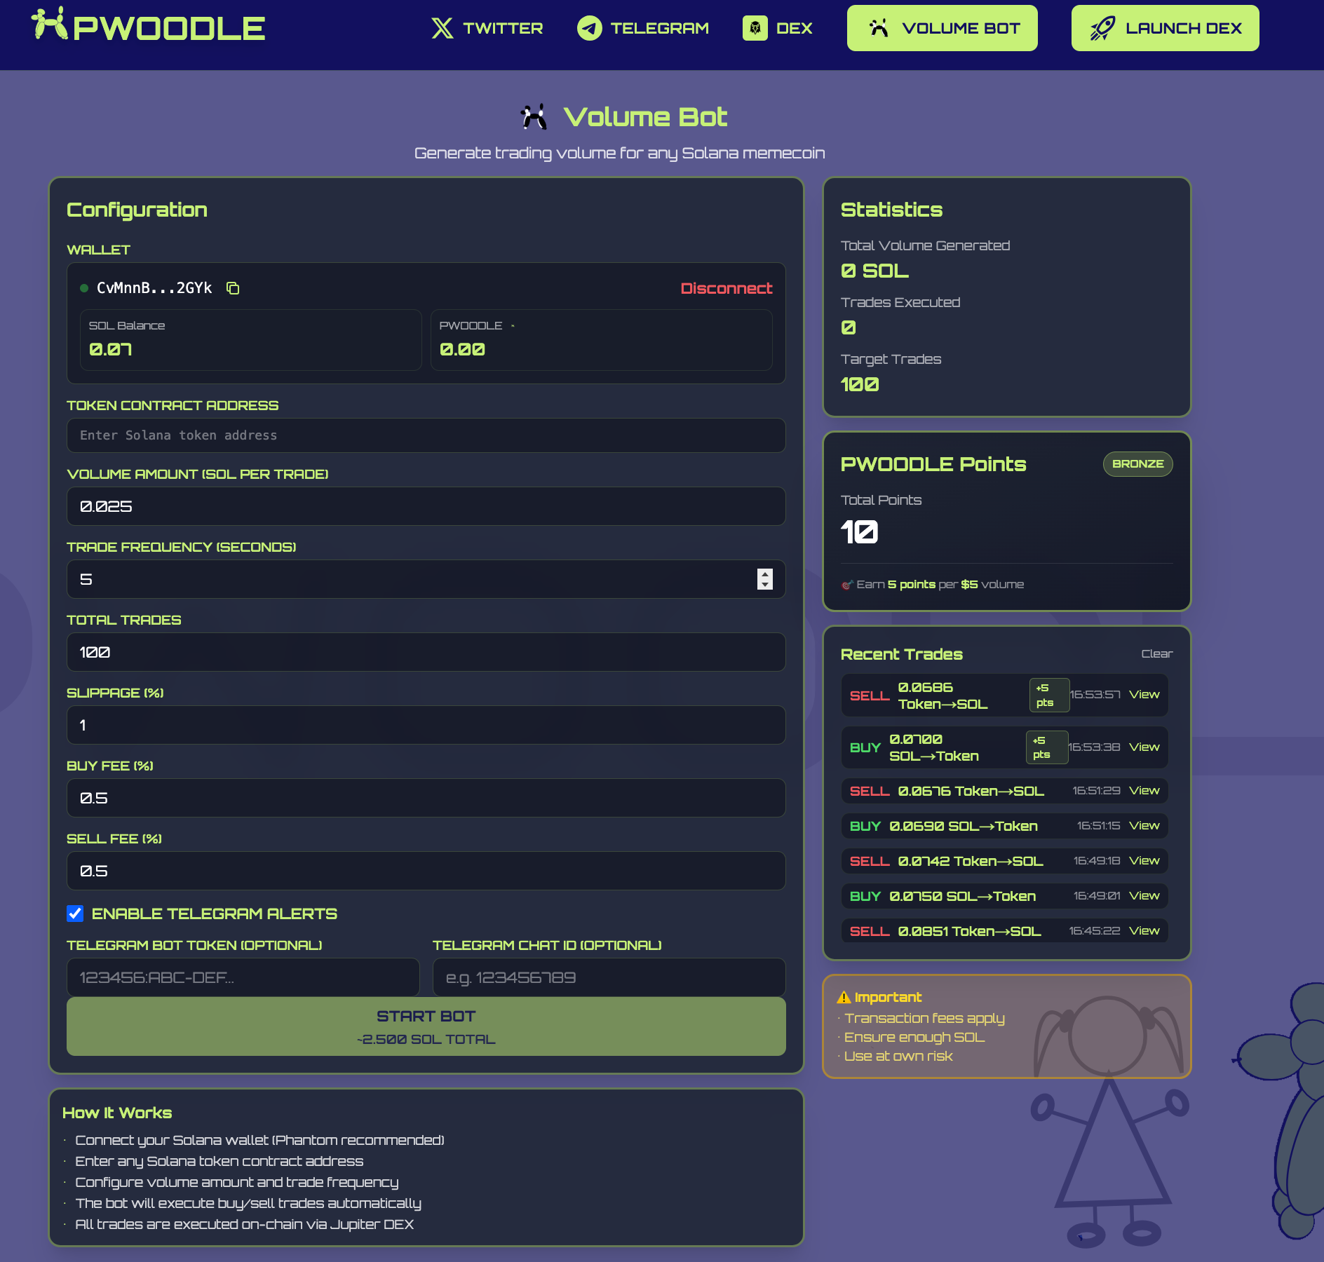This screenshot has width=1324, height=1262.
Task: Click the Telegram paper-plane icon
Action: [x=589, y=28]
